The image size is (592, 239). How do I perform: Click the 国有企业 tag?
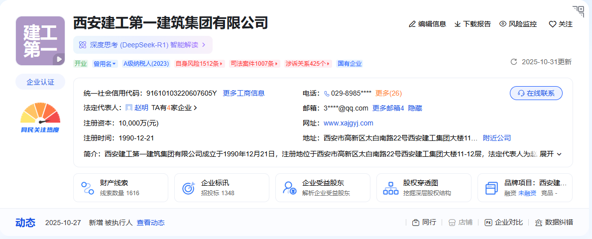coord(350,64)
